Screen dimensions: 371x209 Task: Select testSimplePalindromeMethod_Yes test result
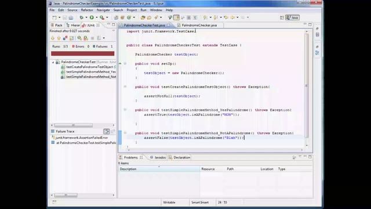[x=88, y=72]
